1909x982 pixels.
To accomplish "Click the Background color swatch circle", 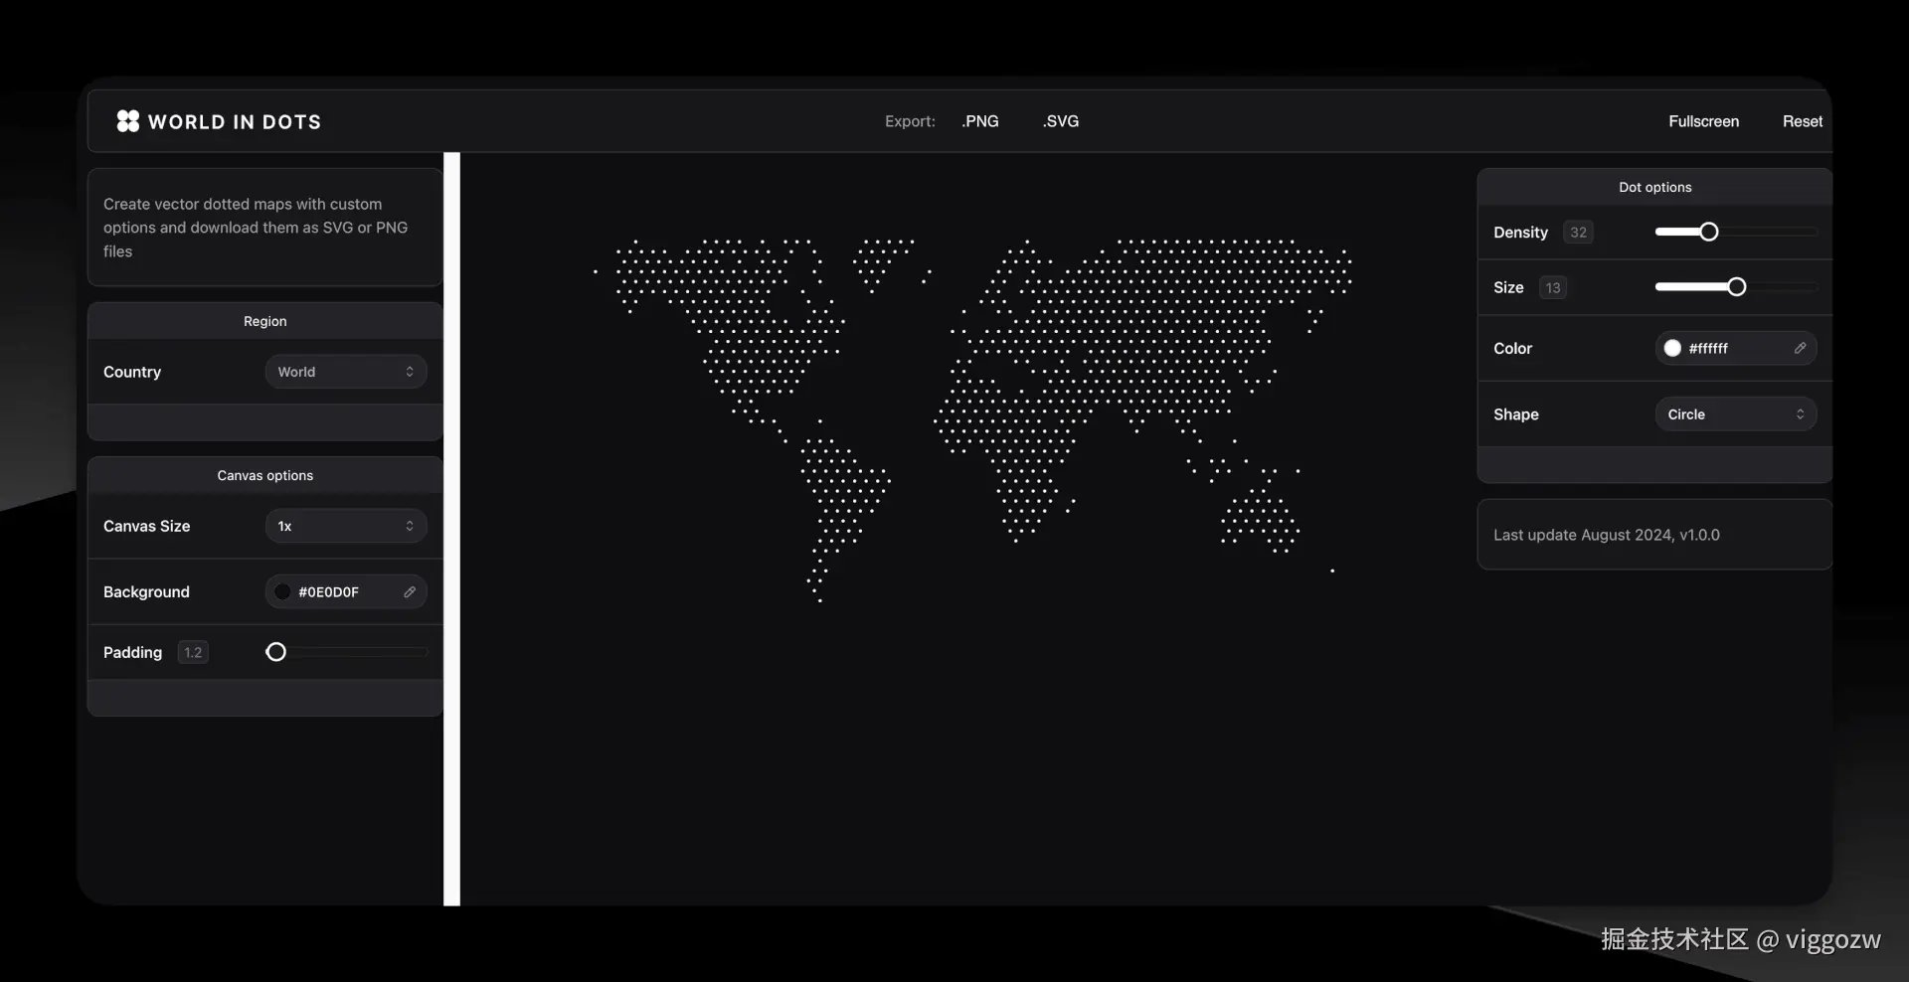I will tap(282, 591).
